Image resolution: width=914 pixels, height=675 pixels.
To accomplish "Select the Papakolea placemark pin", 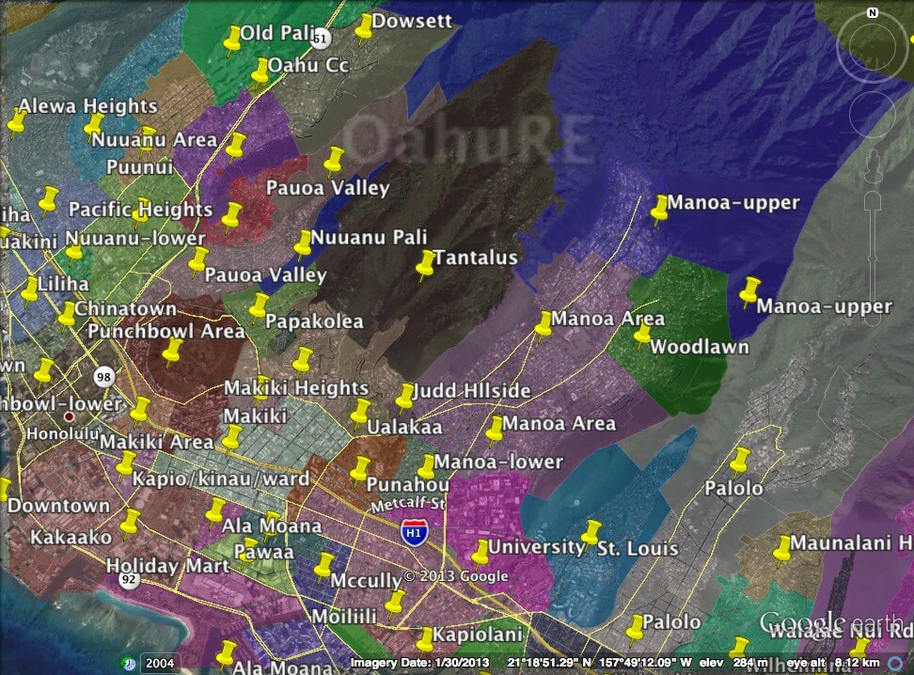I will [259, 306].
